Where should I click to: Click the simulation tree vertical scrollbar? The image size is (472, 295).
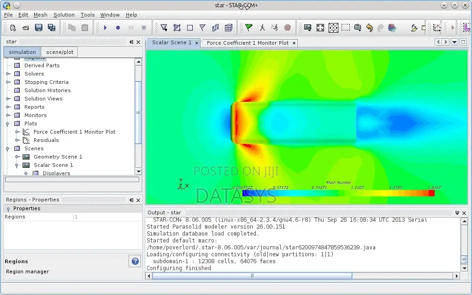click(x=138, y=112)
